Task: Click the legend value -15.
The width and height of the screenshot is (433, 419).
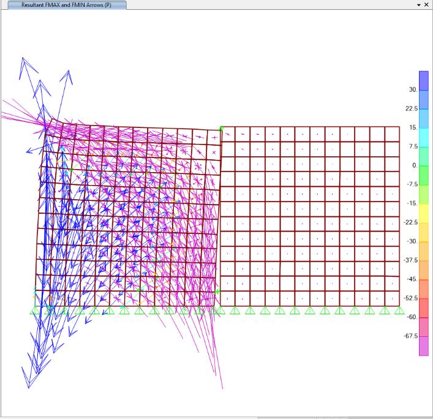Action: tap(413, 203)
